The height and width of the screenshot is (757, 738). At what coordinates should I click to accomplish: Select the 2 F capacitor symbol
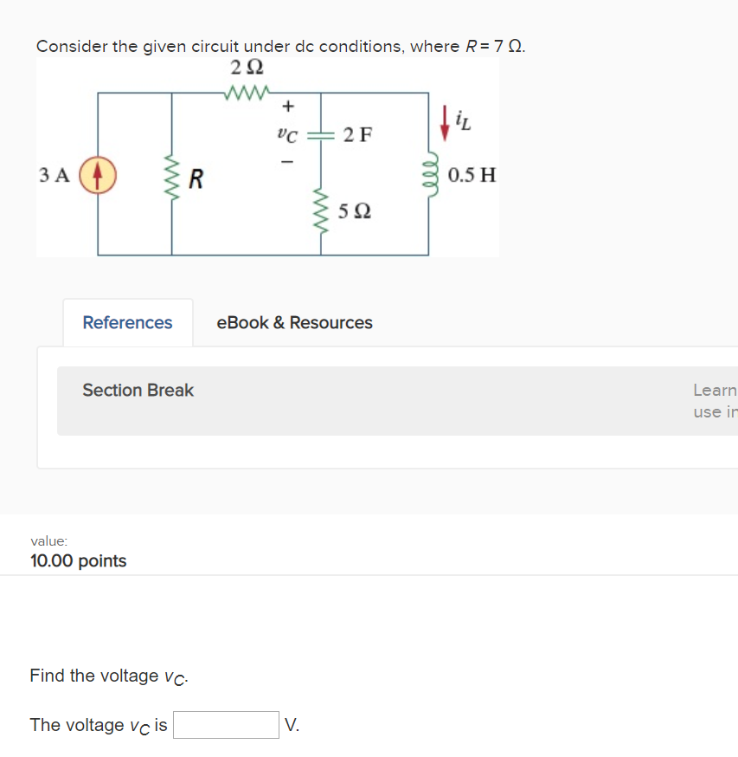pos(319,135)
